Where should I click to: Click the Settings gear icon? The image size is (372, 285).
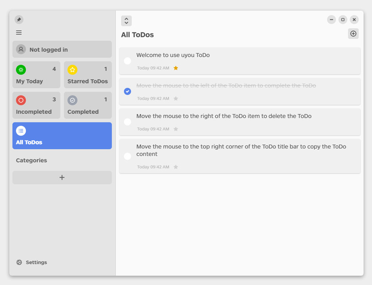(19, 262)
